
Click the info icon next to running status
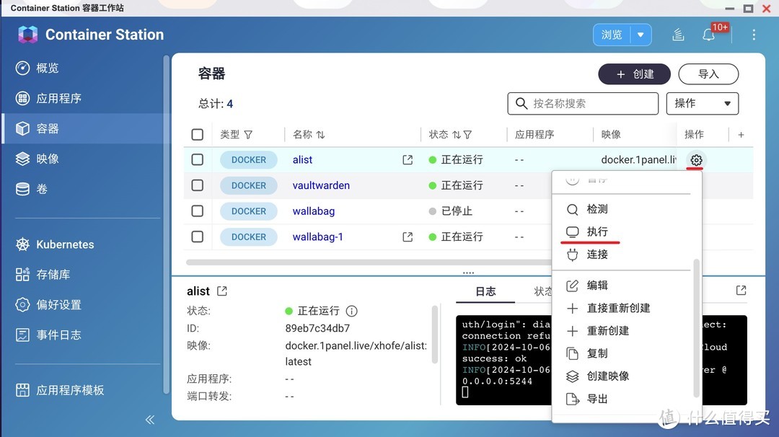tap(351, 311)
